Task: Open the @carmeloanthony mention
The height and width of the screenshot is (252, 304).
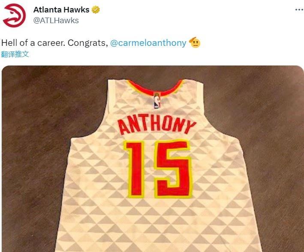Action: tap(148, 43)
